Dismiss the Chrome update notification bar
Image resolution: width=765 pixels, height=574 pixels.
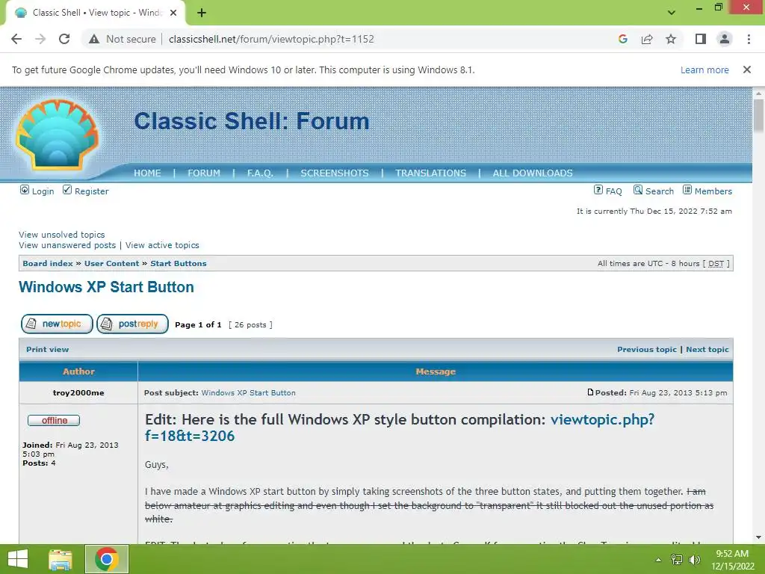(747, 70)
